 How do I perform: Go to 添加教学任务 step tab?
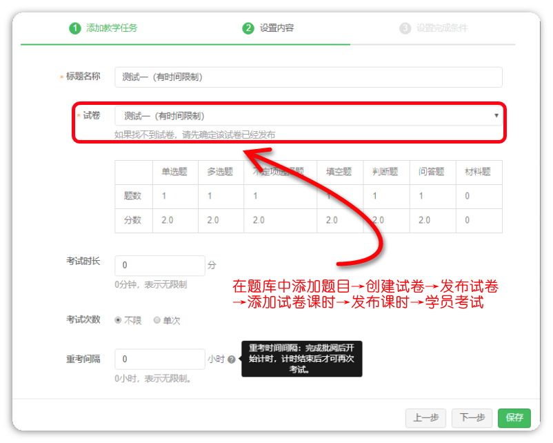click(111, 28)
